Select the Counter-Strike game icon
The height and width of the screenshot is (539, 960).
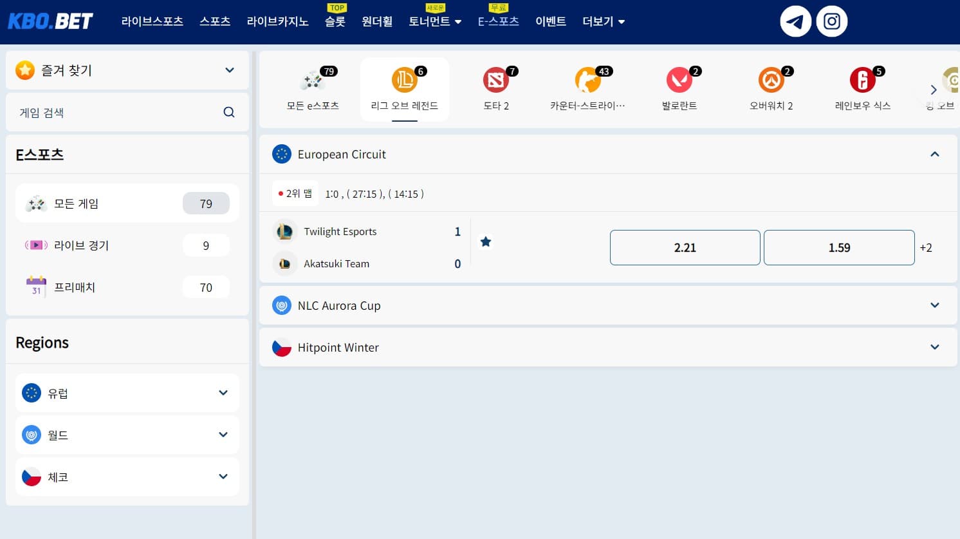tap(587, 80)
